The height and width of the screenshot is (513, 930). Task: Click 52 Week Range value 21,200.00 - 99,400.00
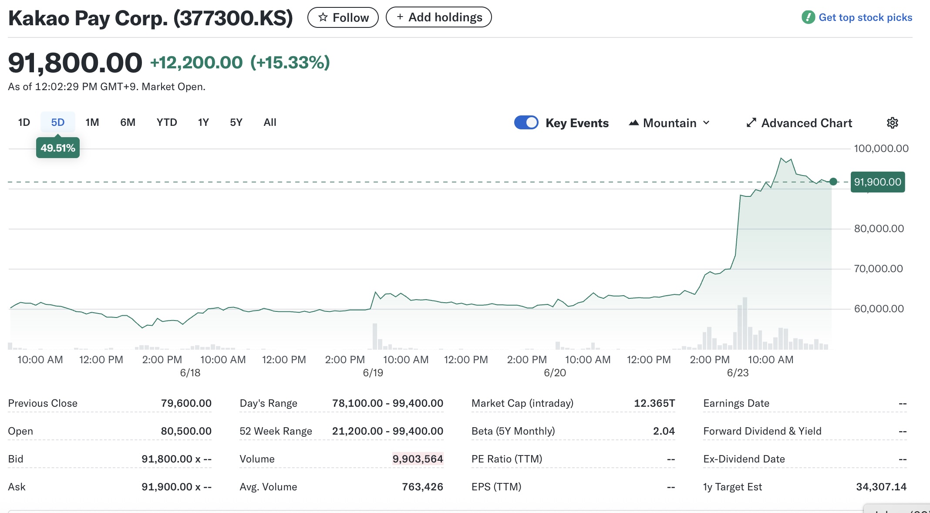(x=387, y=431)
